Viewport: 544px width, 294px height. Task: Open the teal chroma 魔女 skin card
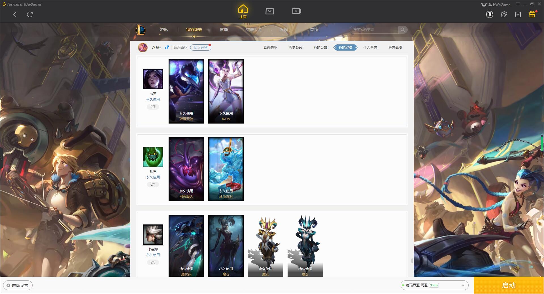[305, 246]
